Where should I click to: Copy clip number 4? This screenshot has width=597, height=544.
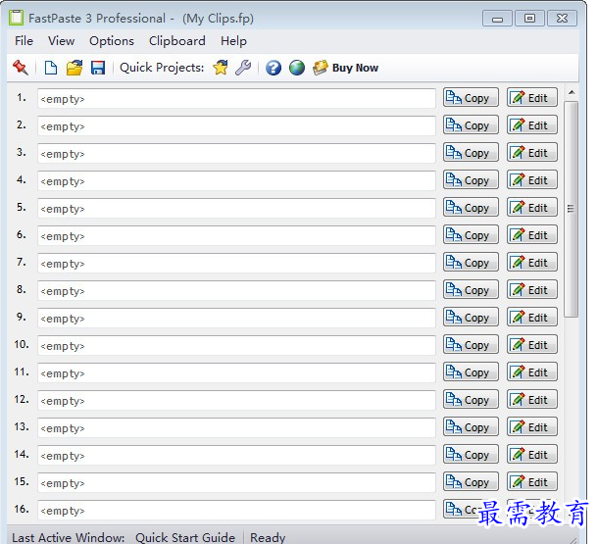pos(471,179)
